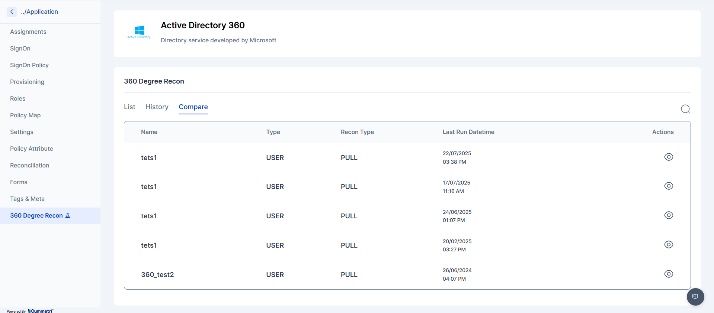The image size is (714, 313).
Task: Click the Type column header
Action: 273,132
